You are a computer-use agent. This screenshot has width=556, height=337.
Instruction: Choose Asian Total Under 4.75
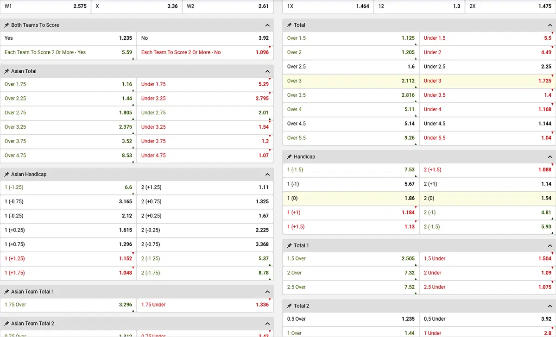[x=205, y=156]
